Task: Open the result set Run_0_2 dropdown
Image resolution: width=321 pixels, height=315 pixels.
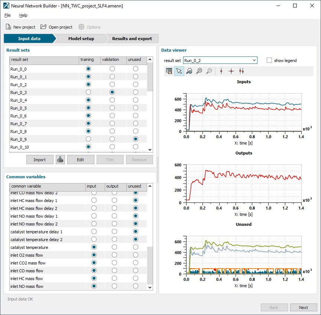Action: click(220, 61)
